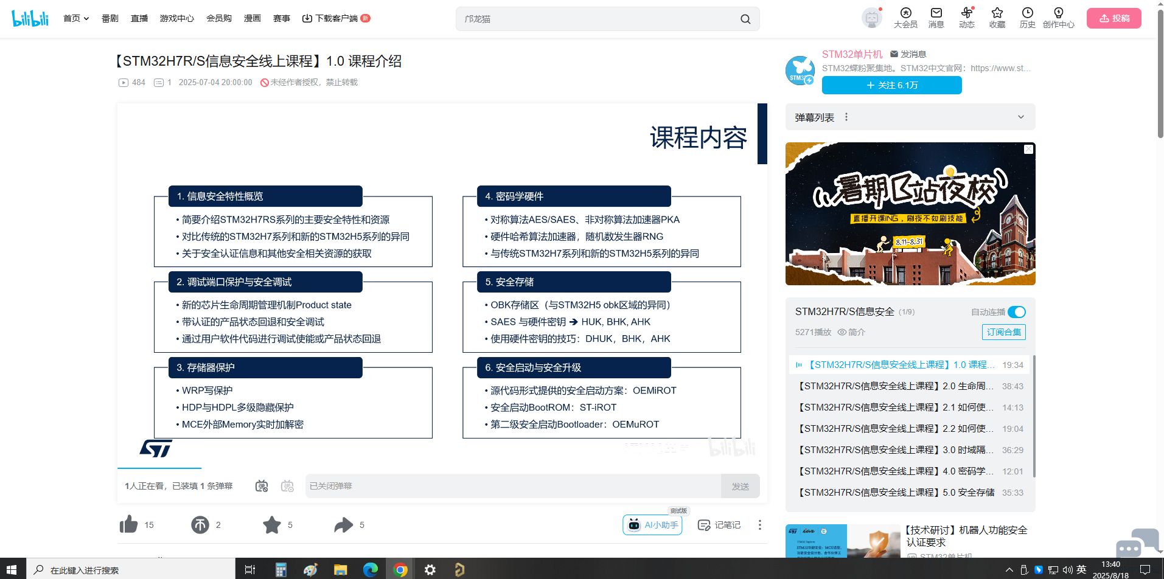Click the video progress bar
1164x579 pixels.
(x=442, y=468)
